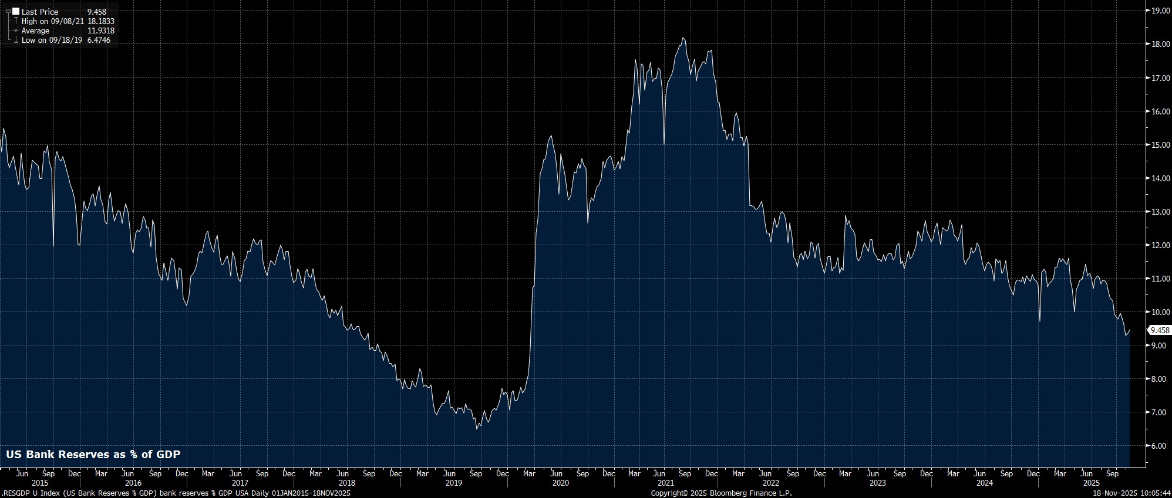Click the 18-Nov-2025 timestamp in footer
Screen dimensions: 1172x498
click(1130, 493)
